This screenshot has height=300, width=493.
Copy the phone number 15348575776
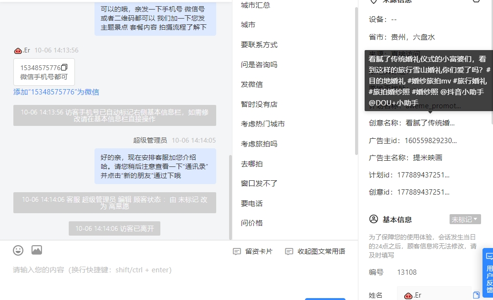[x=64, y=67]
